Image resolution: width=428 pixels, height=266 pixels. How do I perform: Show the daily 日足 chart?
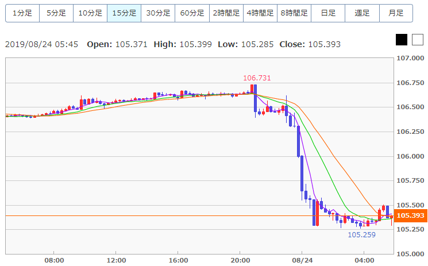click(328, 13)
